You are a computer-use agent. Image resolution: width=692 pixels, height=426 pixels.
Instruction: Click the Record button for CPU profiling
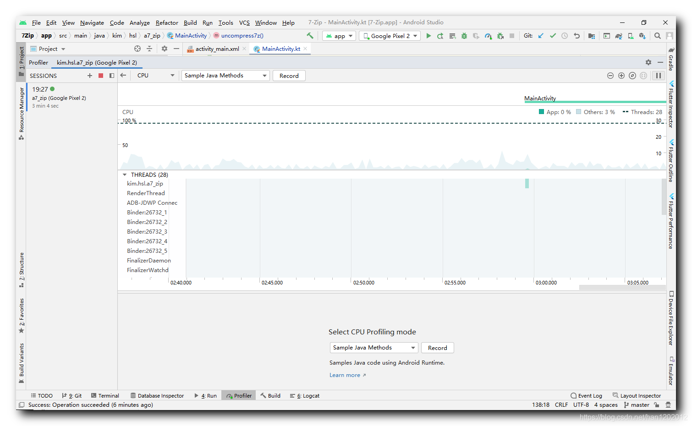coord(289,76)
